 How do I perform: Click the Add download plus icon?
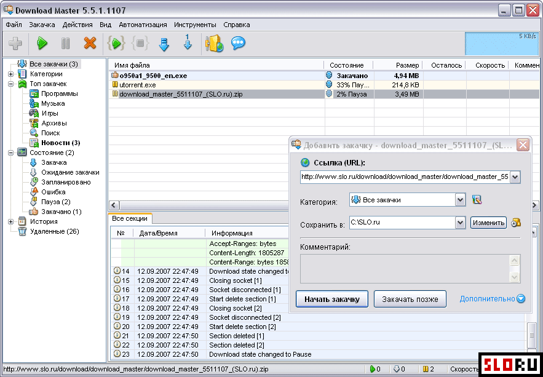[x=15, y=43]
